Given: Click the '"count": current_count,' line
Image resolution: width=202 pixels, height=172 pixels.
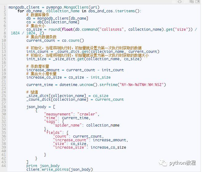Looking at the screenshot, I should click(78, 136).
